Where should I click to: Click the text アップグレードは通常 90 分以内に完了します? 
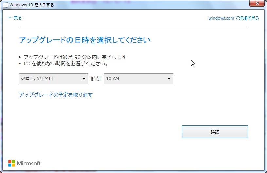point(75,57)
